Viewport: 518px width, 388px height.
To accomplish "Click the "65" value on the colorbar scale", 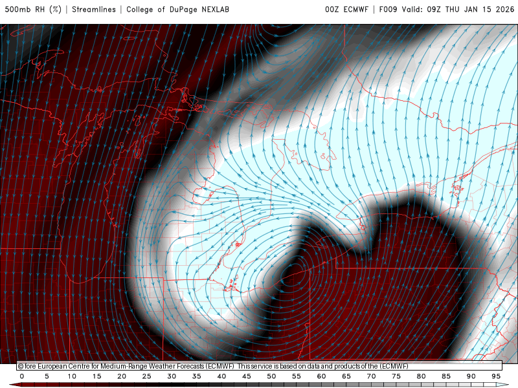I will click(x=346, y=376).
